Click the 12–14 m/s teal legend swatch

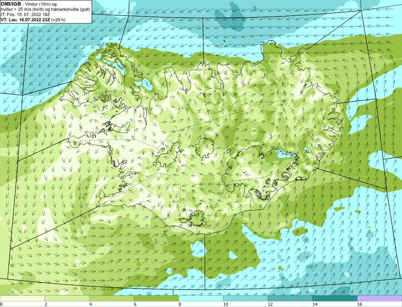[x=290, y=298]
